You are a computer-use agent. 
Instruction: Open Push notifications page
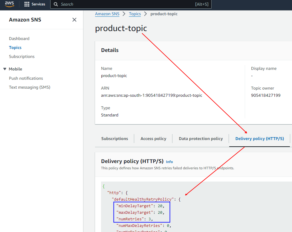(x=26, y=78)
